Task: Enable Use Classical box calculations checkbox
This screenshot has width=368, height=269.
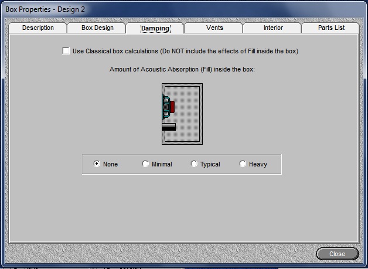Action: [x=66, y=51]
